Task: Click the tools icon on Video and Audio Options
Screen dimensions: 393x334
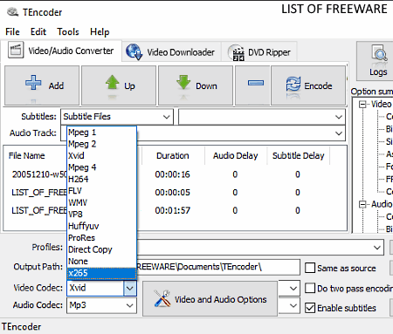Action: [162, 298]
